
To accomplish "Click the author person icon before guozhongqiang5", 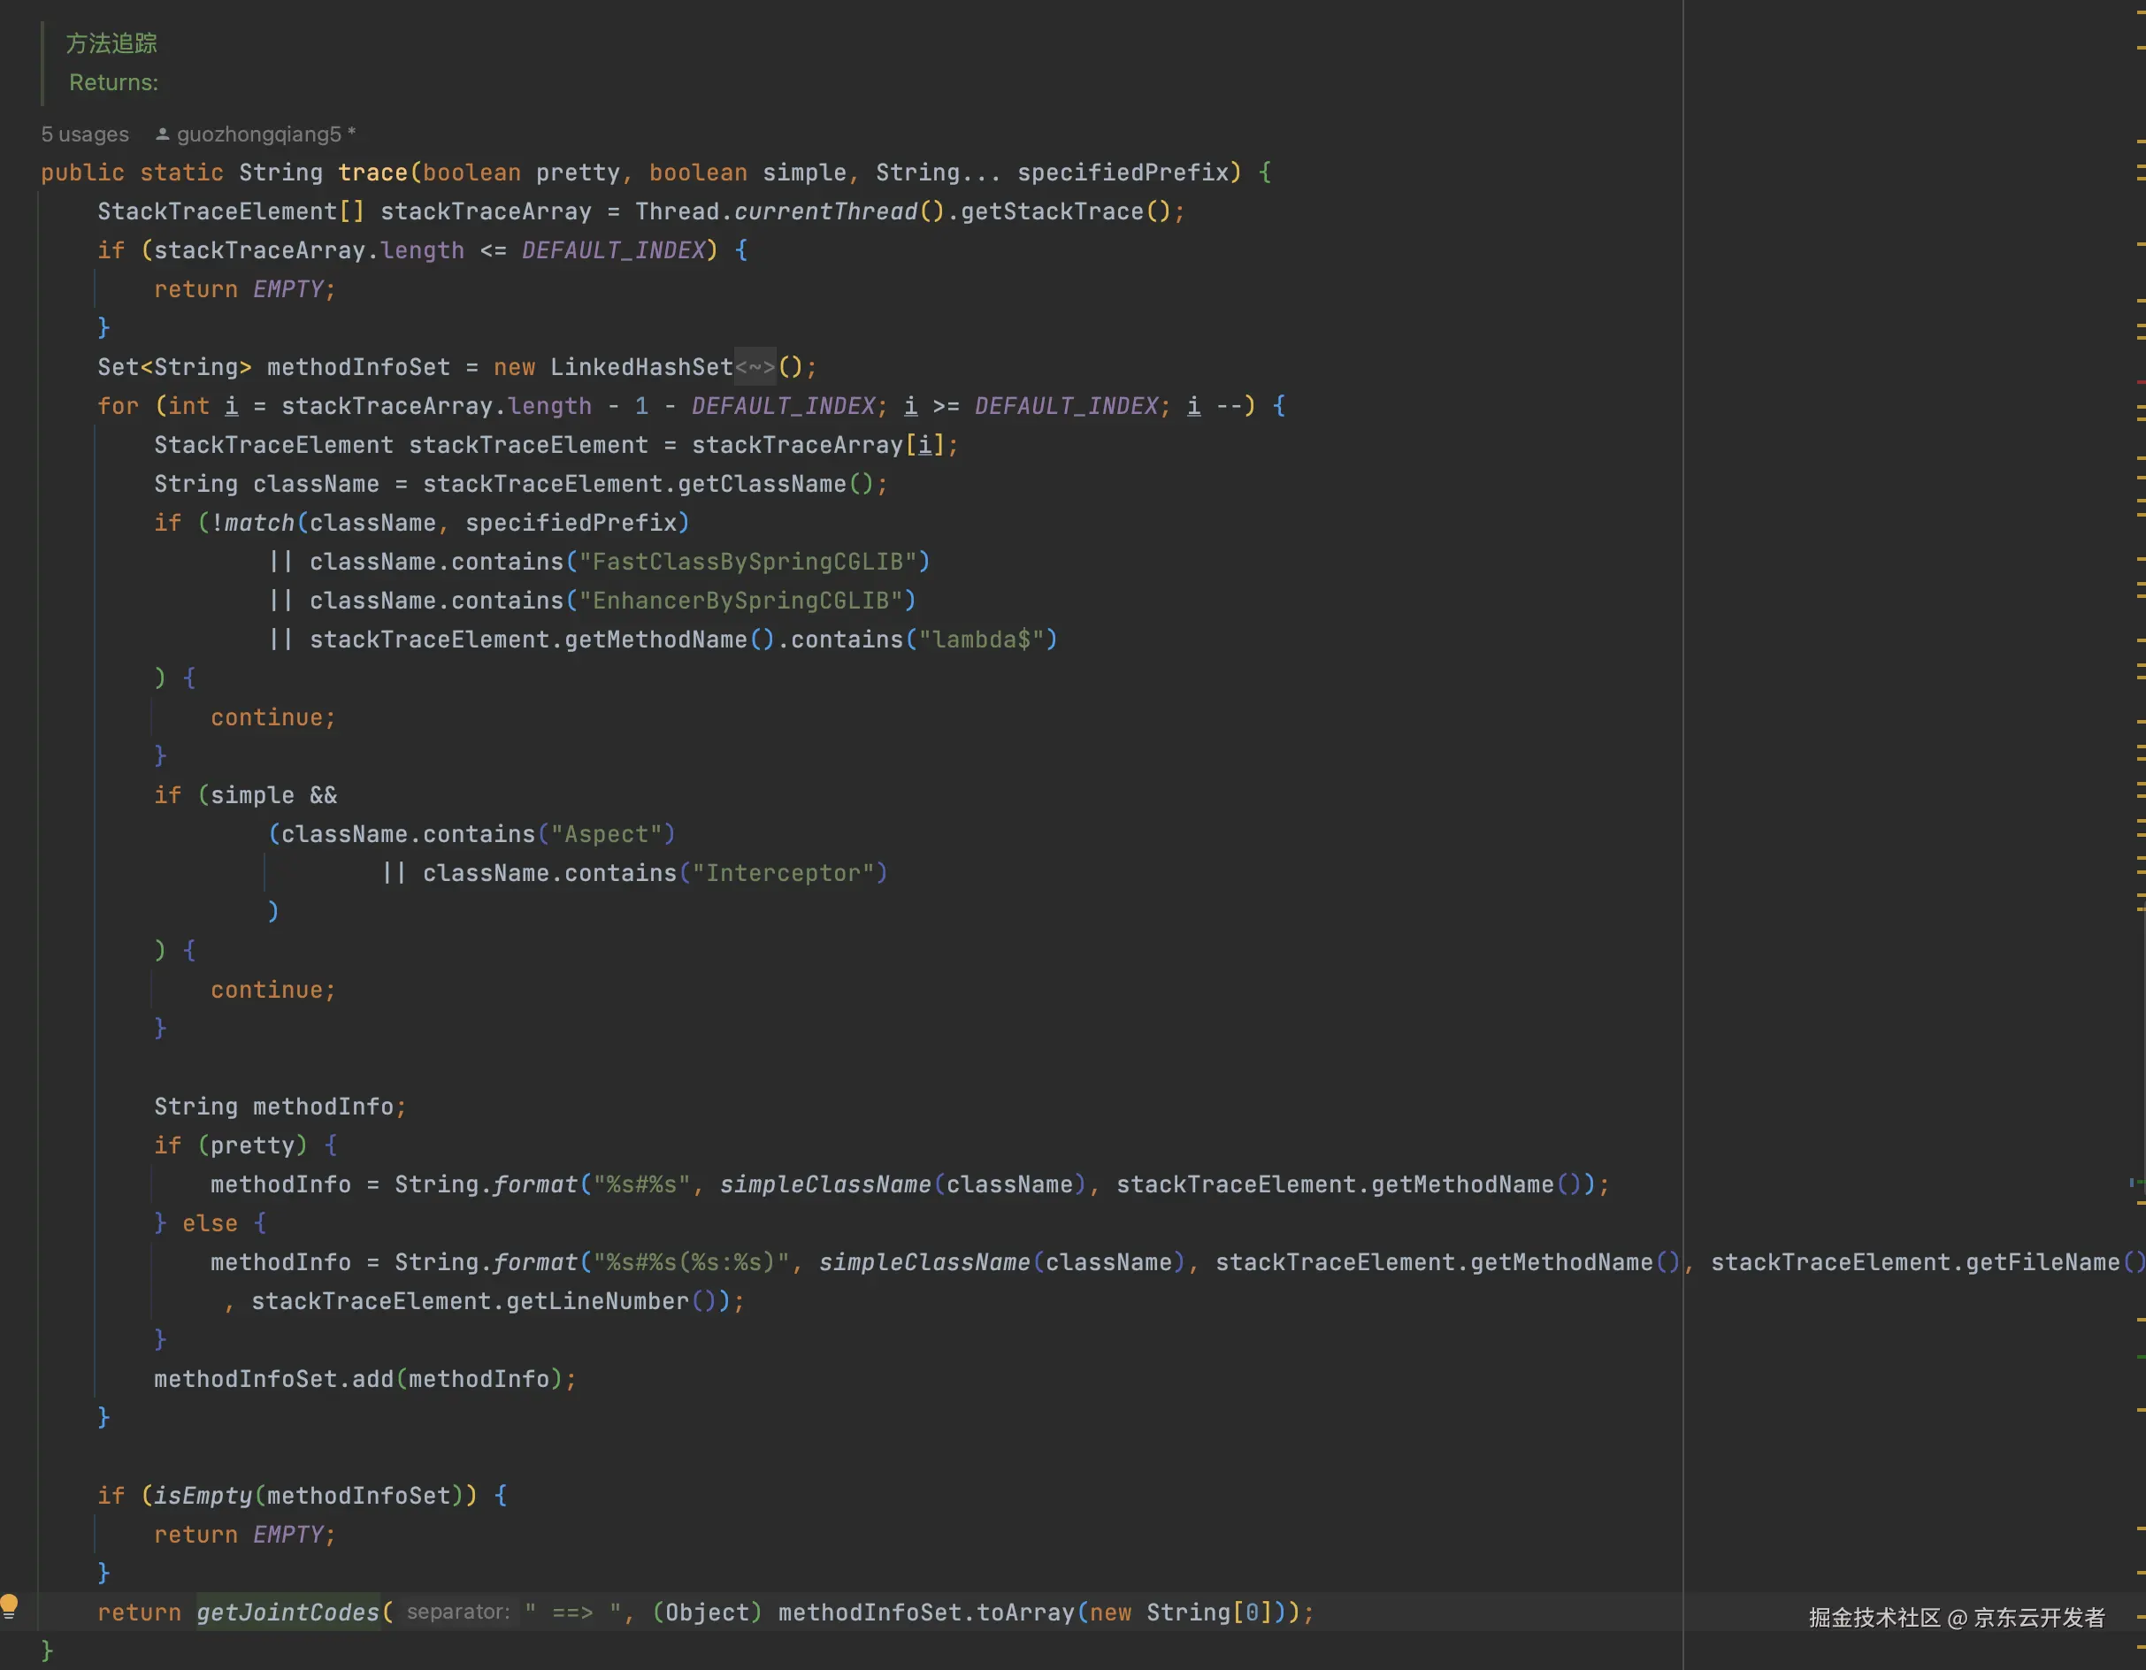I will point(163,134).
